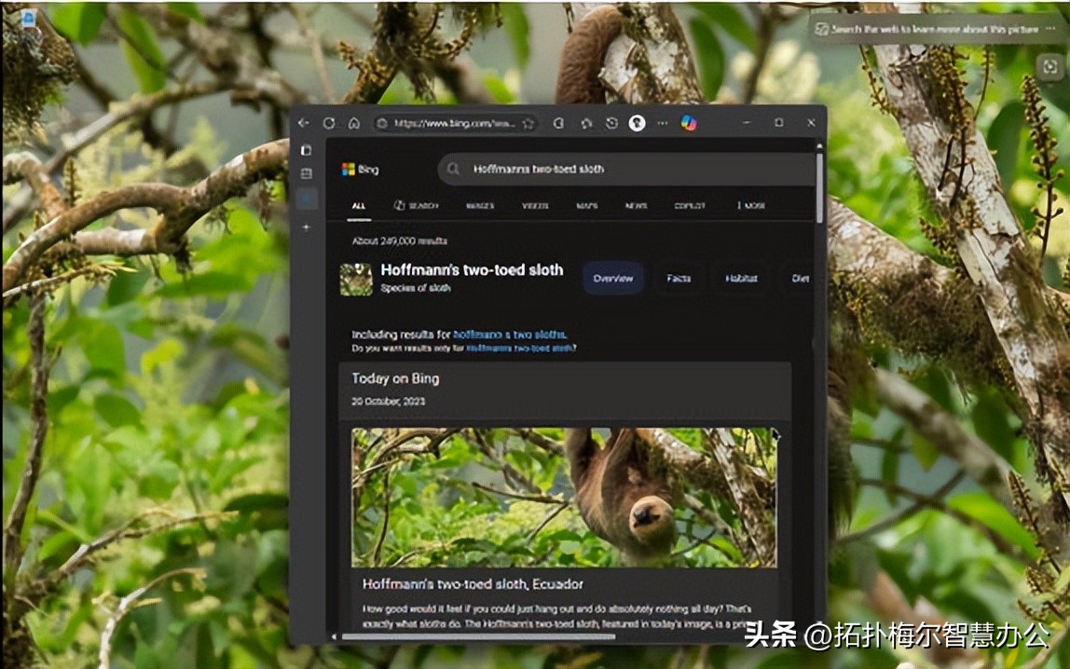Switch to the Images search tab
Screen dimensions: 1070x669
pyautogui.click(x=480, y=205)
